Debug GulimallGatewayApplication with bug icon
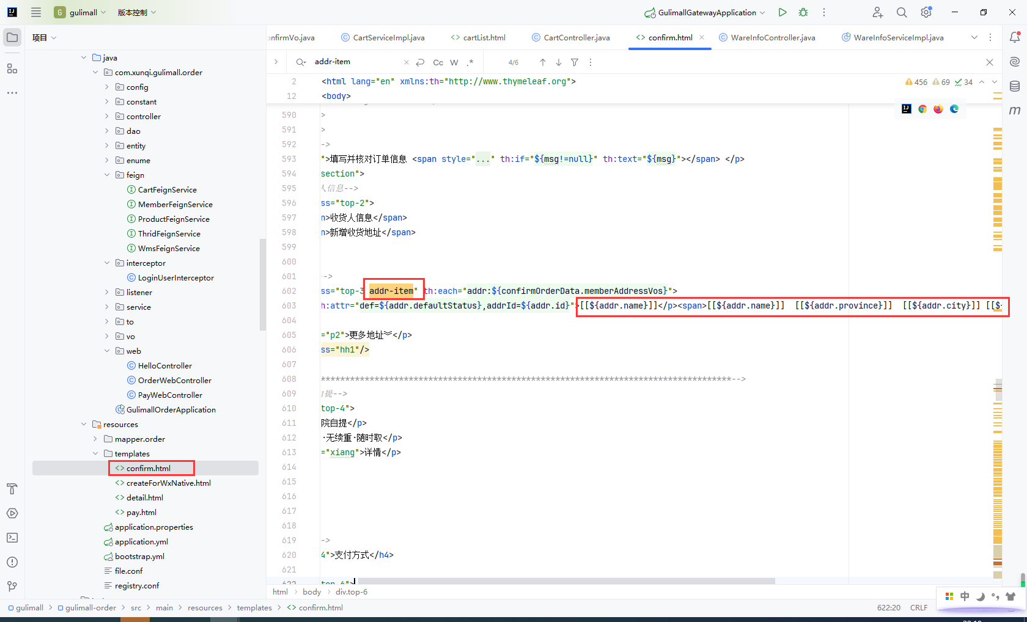 (x=803, y=12)
